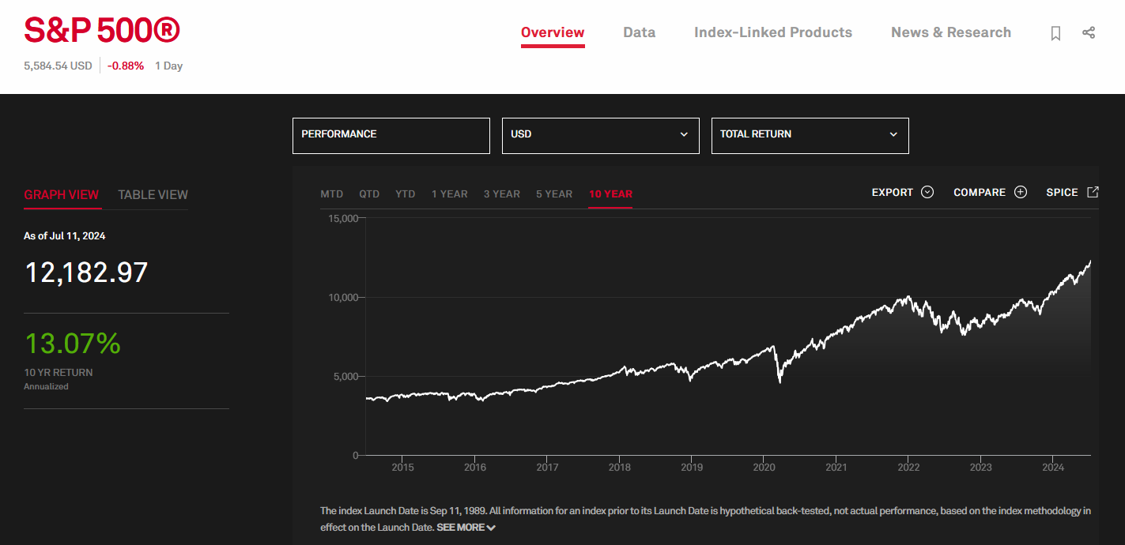Click the Export circled chevron icon
Screen dimensions: 1125x545
(x=927, y=192)
